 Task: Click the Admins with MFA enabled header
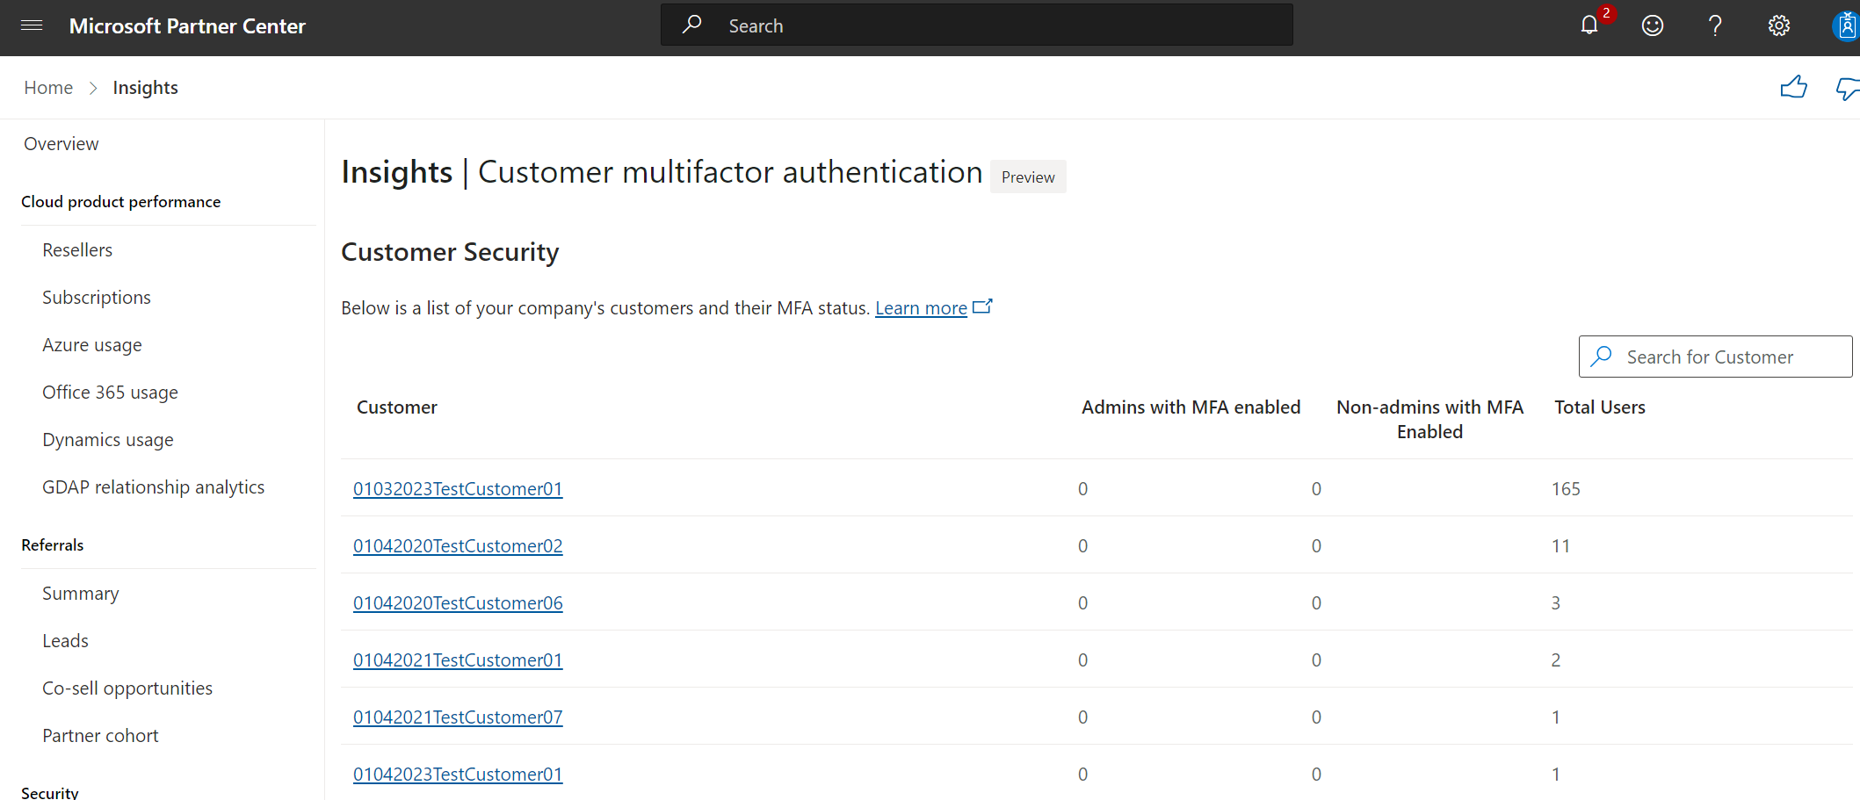click(x=1191, y=407)
